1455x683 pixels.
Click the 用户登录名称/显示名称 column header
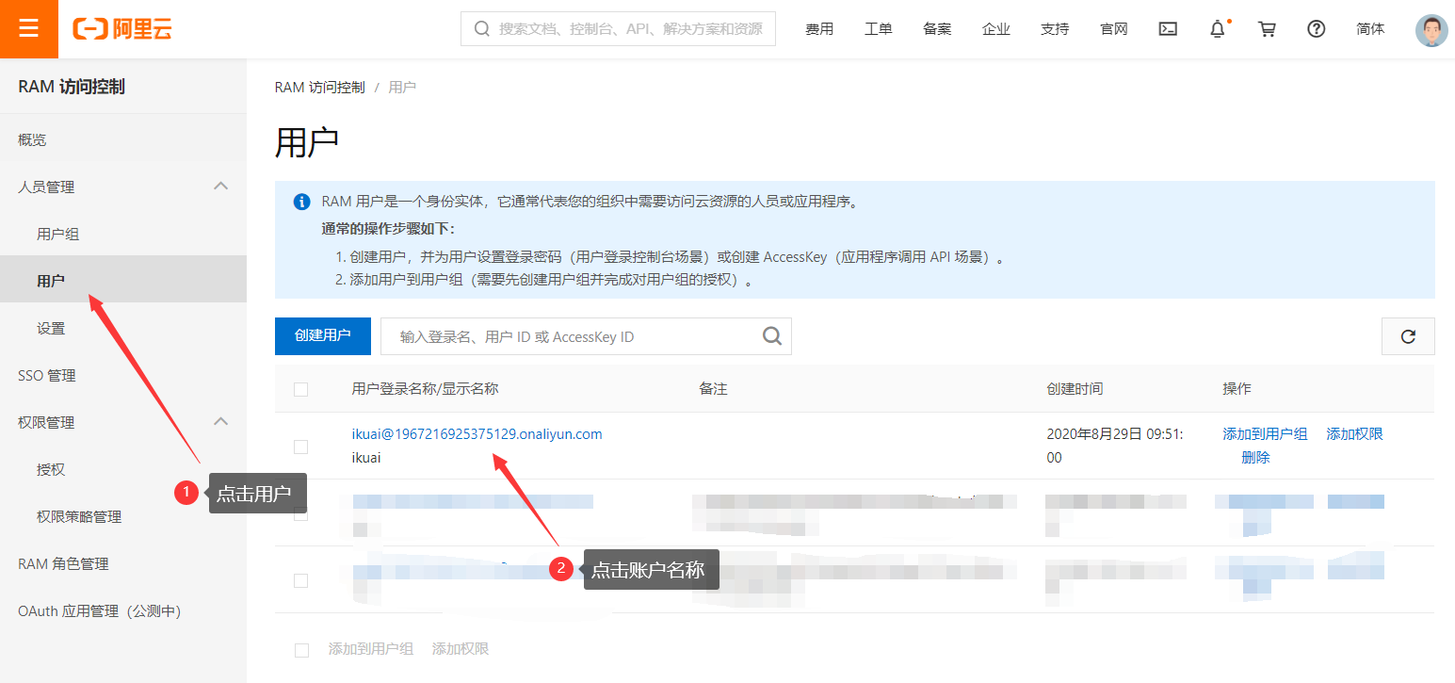425,388
